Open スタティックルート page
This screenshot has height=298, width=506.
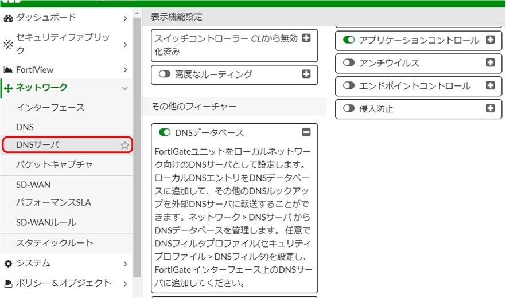[66, 243]
